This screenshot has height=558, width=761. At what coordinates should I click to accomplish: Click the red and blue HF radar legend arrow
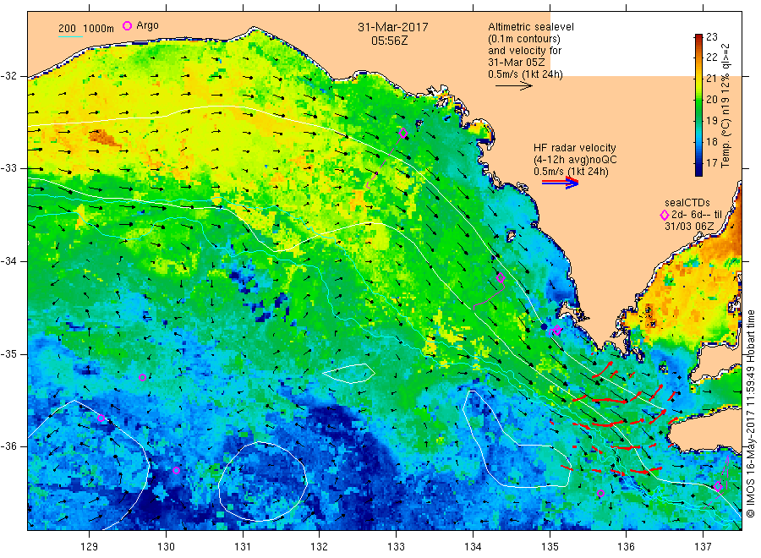tap(560, 183)
